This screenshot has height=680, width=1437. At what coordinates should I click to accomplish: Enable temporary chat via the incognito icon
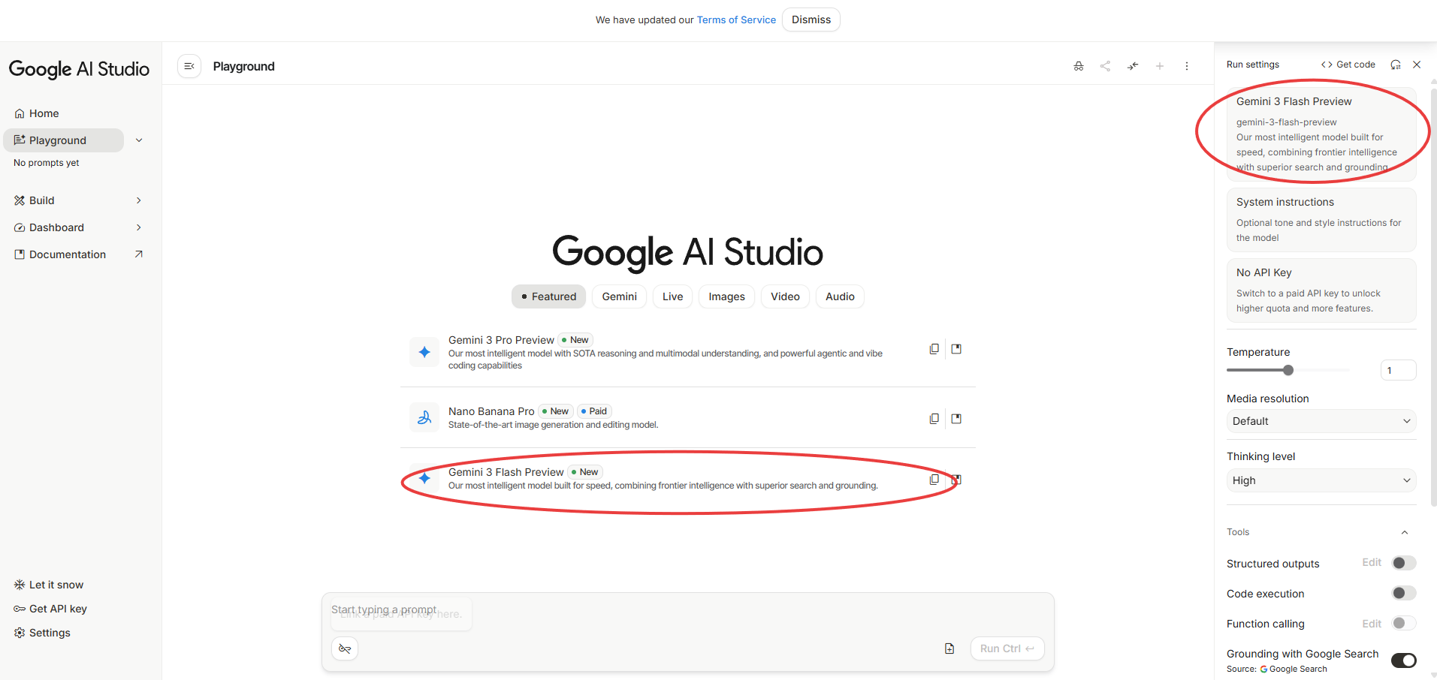tap(1079, 66)
